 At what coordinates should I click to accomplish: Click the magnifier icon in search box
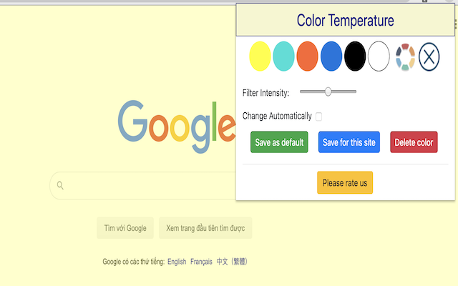tap(60, 185)
